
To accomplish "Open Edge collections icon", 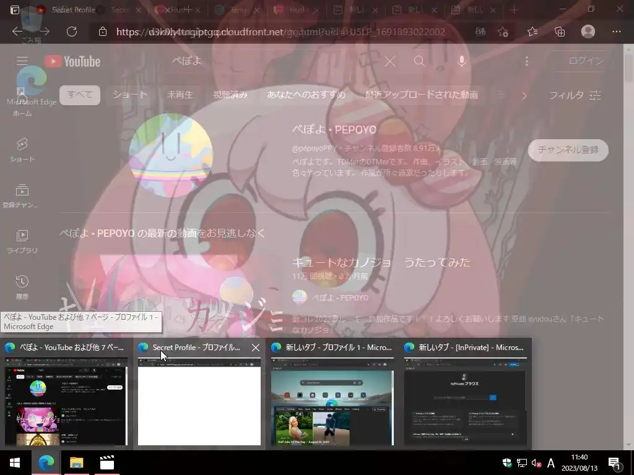I will [x=560, y=32].
